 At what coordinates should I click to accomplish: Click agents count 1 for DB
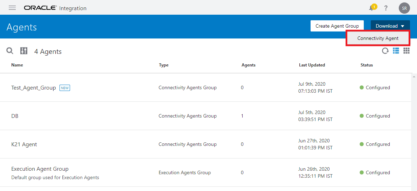(242, 116)
